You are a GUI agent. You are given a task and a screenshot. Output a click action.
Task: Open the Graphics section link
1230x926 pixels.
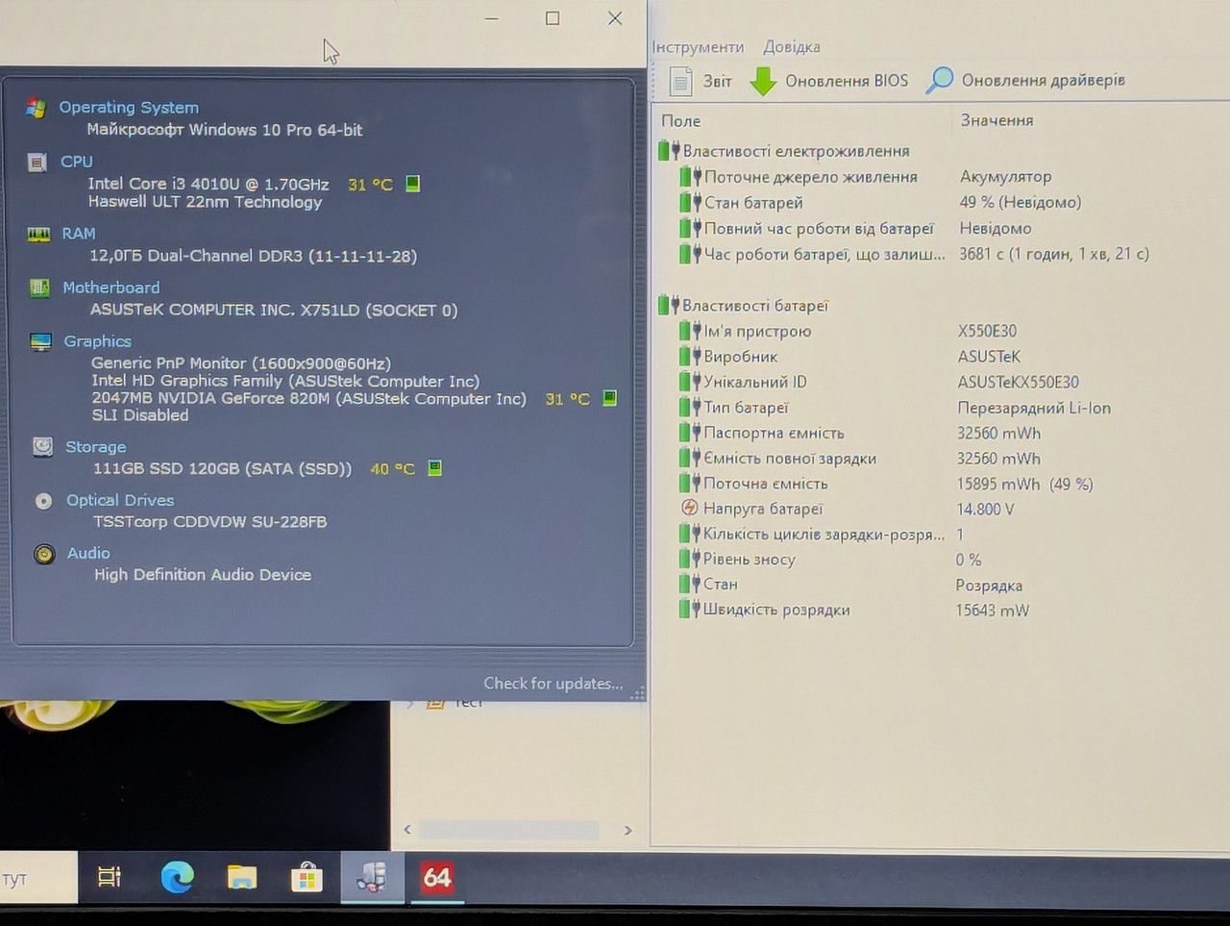coord(98,341)
